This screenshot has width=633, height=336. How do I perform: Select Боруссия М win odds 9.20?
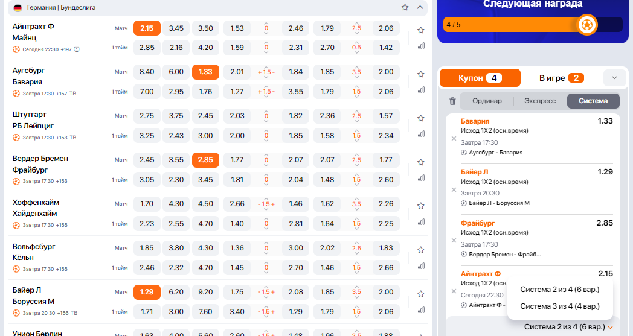click(205, 291)
